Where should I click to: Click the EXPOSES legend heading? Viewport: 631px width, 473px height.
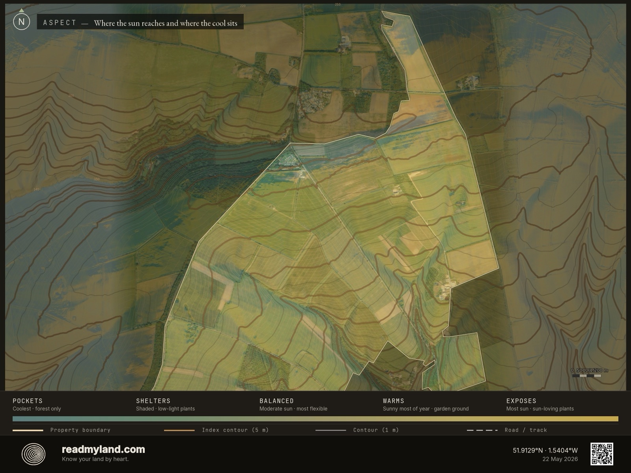(521, 401)
